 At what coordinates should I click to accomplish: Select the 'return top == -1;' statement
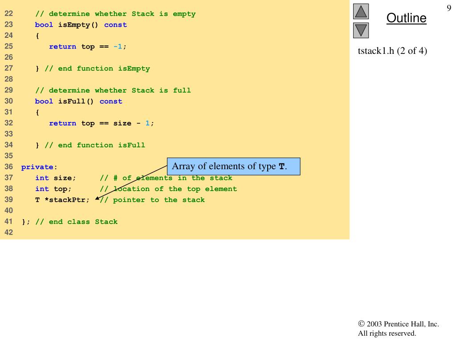pyautogui.click(x=88, y=46)
